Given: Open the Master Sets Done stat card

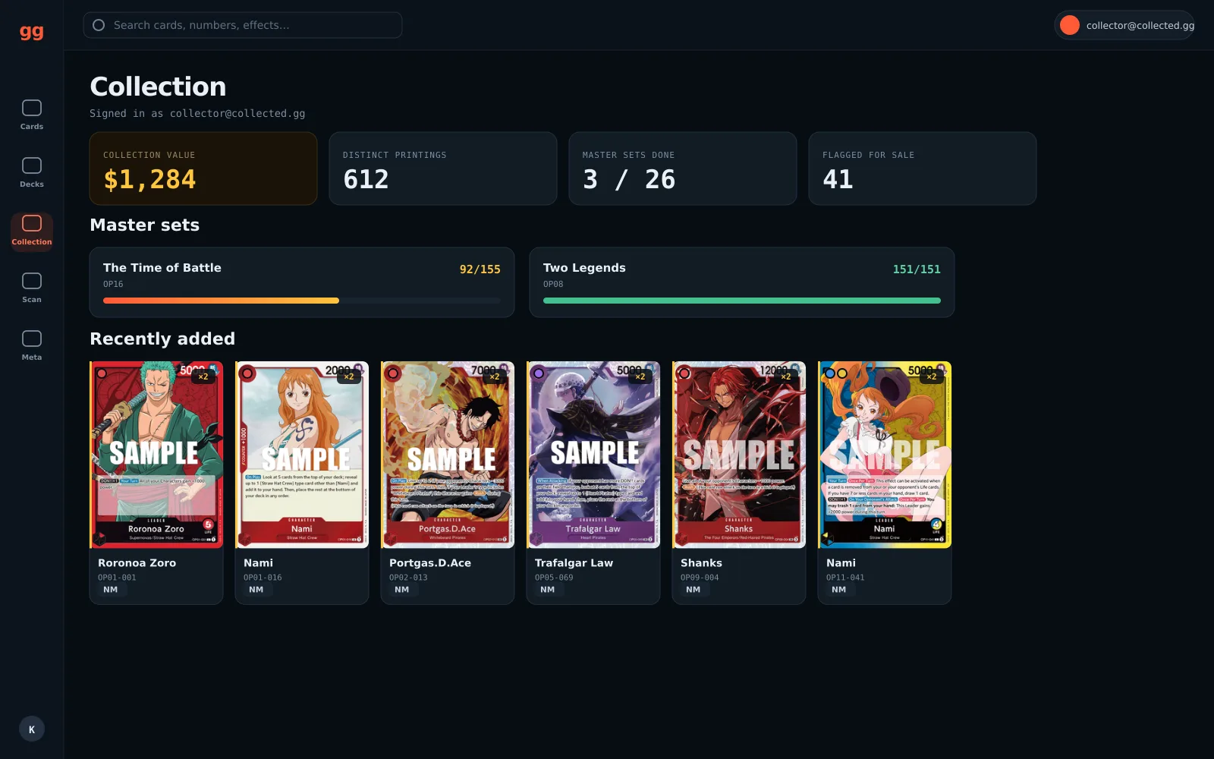Looking at the screenshot, I should pyautogui.click(x=683, y=168).
